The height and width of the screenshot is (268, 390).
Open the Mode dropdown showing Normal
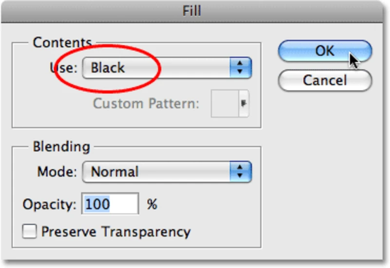pyautogui.click(x=167, y=172)
